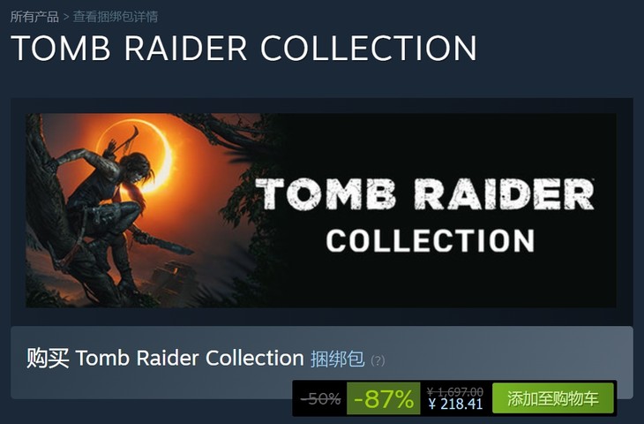Click the knife in Lara's hand

pyautogui.click(x=168, y=246)
